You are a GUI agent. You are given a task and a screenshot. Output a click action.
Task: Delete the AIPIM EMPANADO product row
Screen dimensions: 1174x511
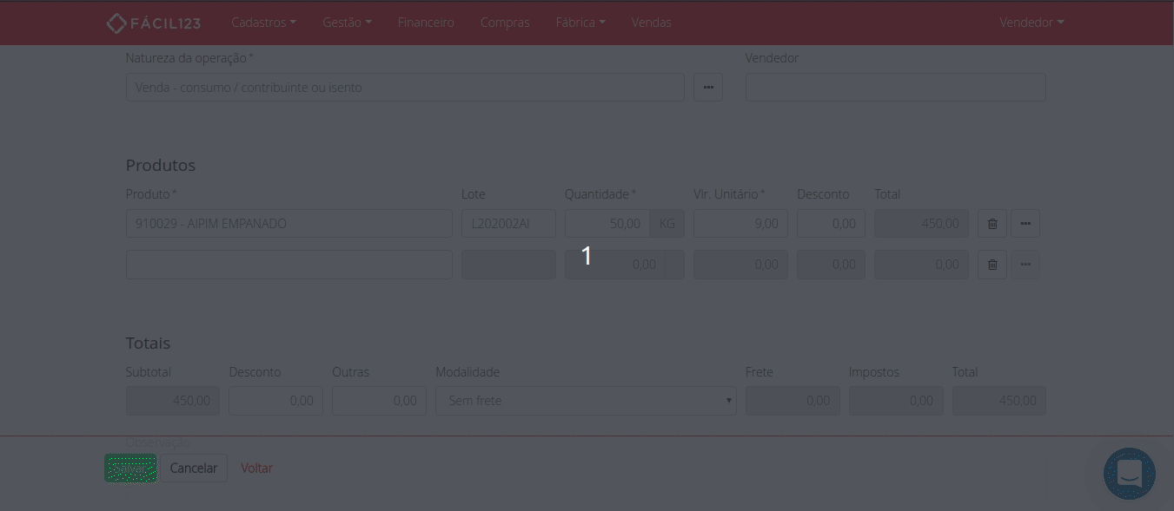[992, 224]
